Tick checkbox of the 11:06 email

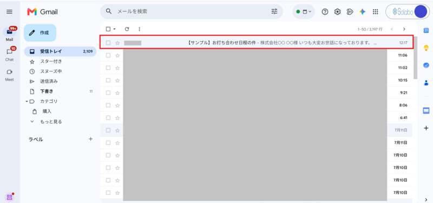[x=108, y=55]
